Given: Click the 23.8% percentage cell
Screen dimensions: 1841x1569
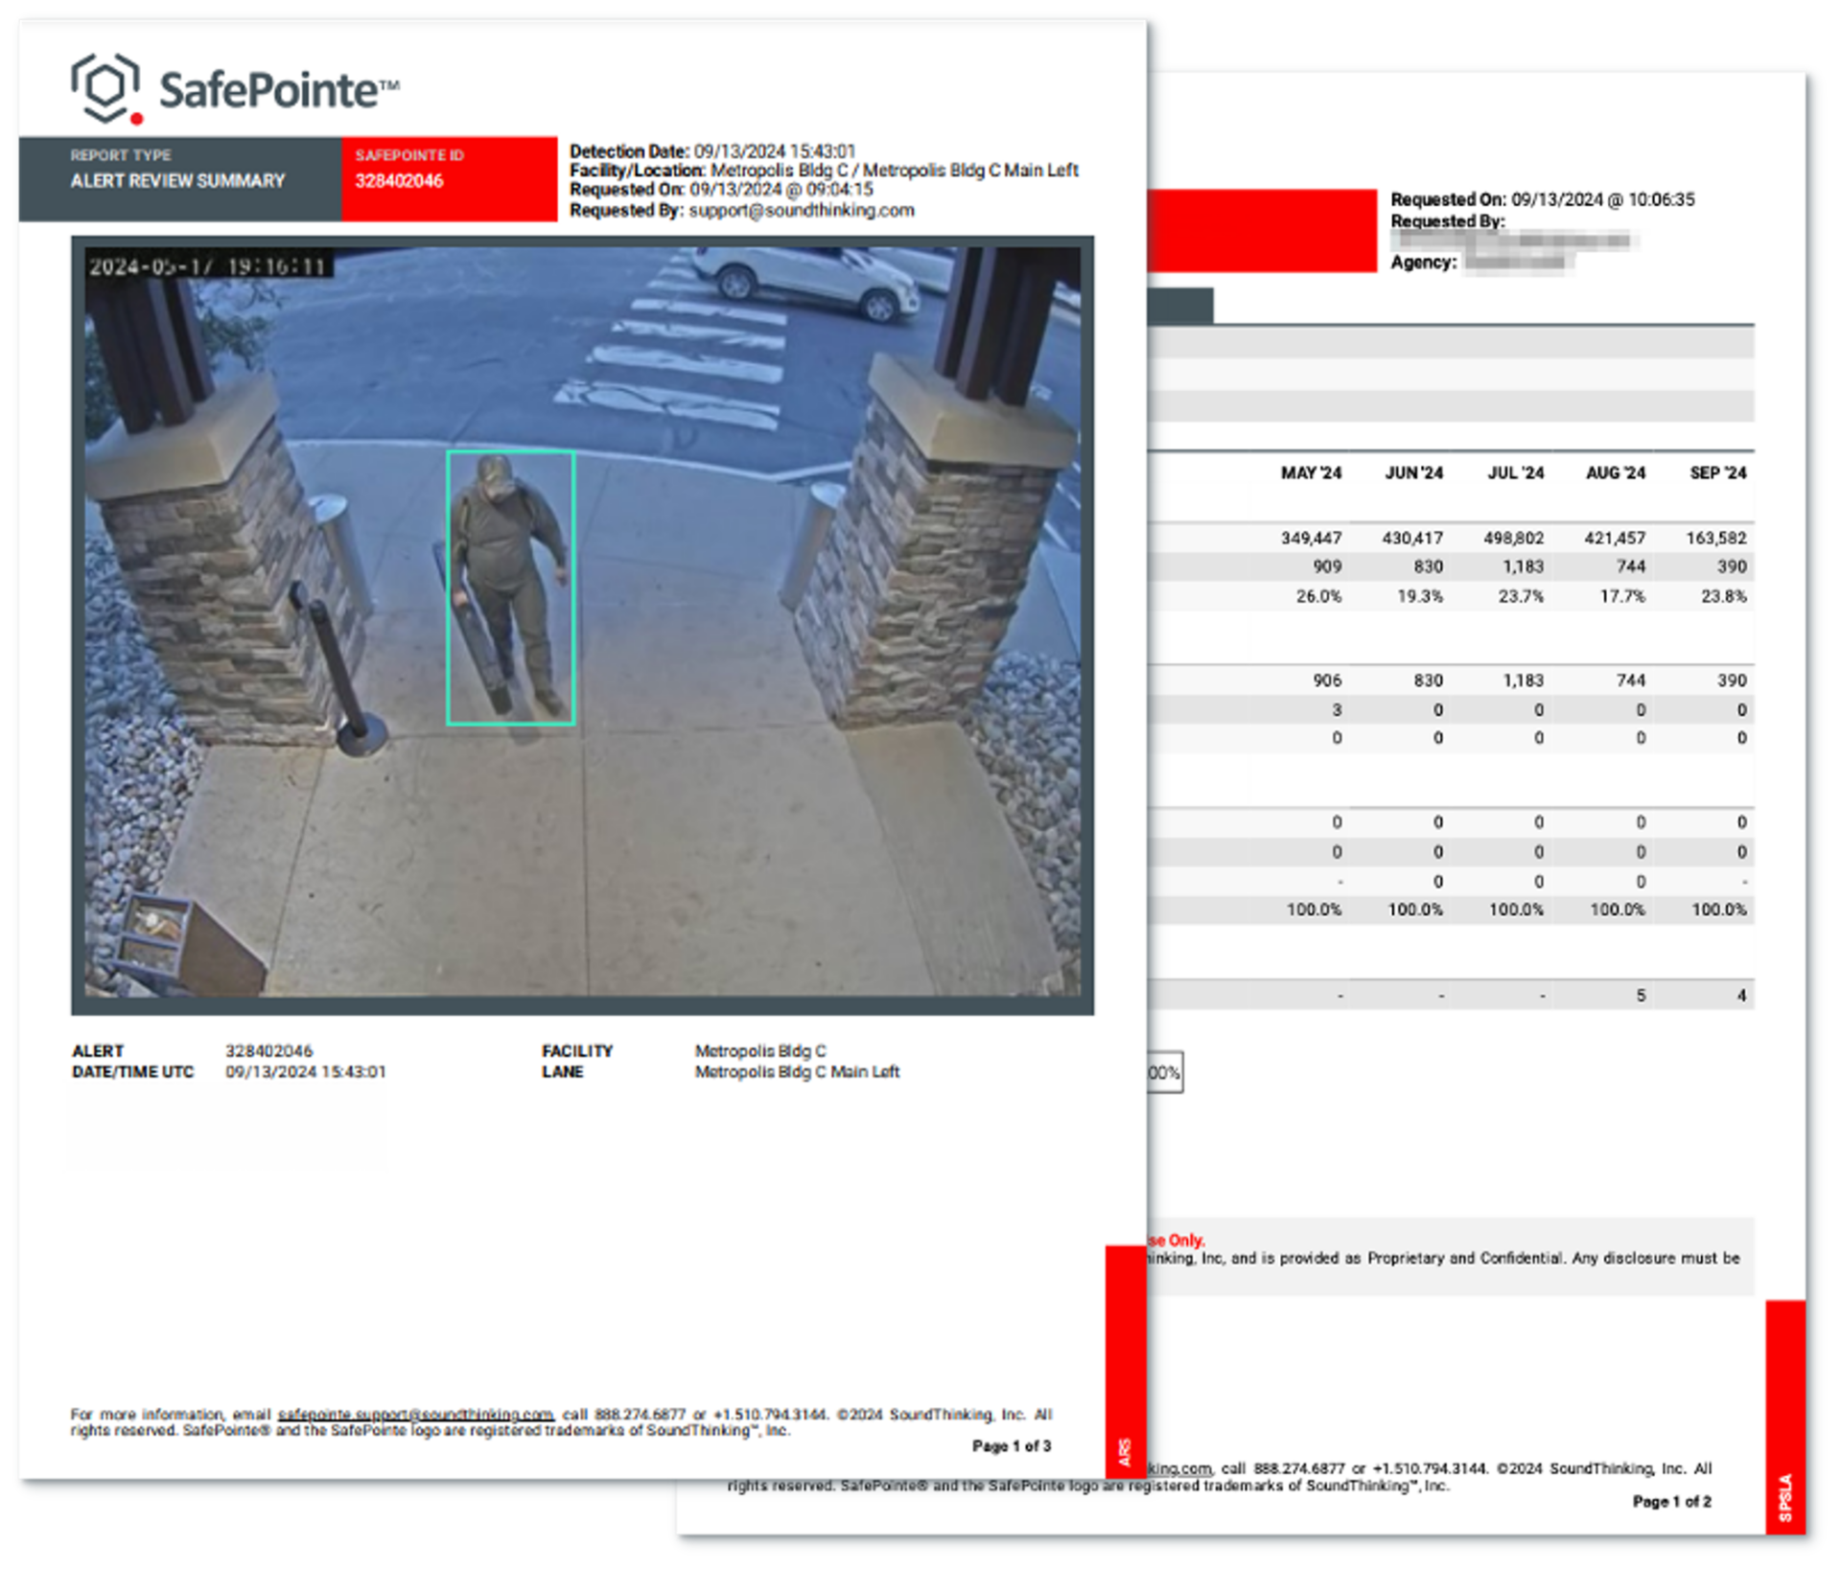Looking at the screenshot, I should coord(1724,596).
